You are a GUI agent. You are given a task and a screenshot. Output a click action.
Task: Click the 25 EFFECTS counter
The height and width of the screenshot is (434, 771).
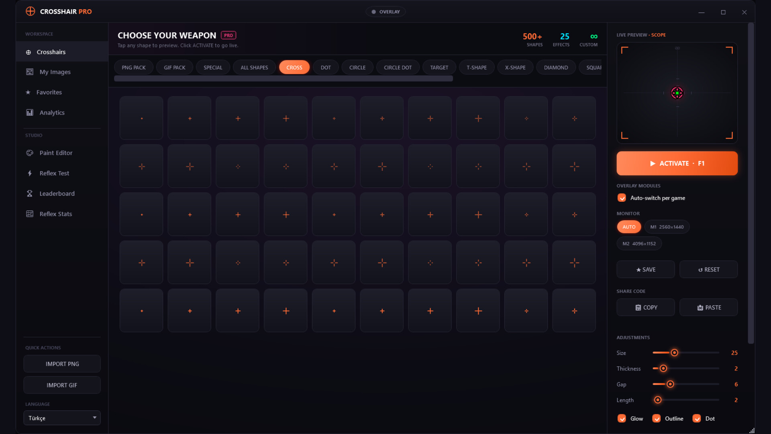[561, 40]
